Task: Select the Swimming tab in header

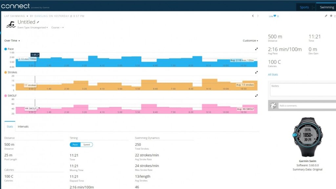Action: (x=326, y=7)
